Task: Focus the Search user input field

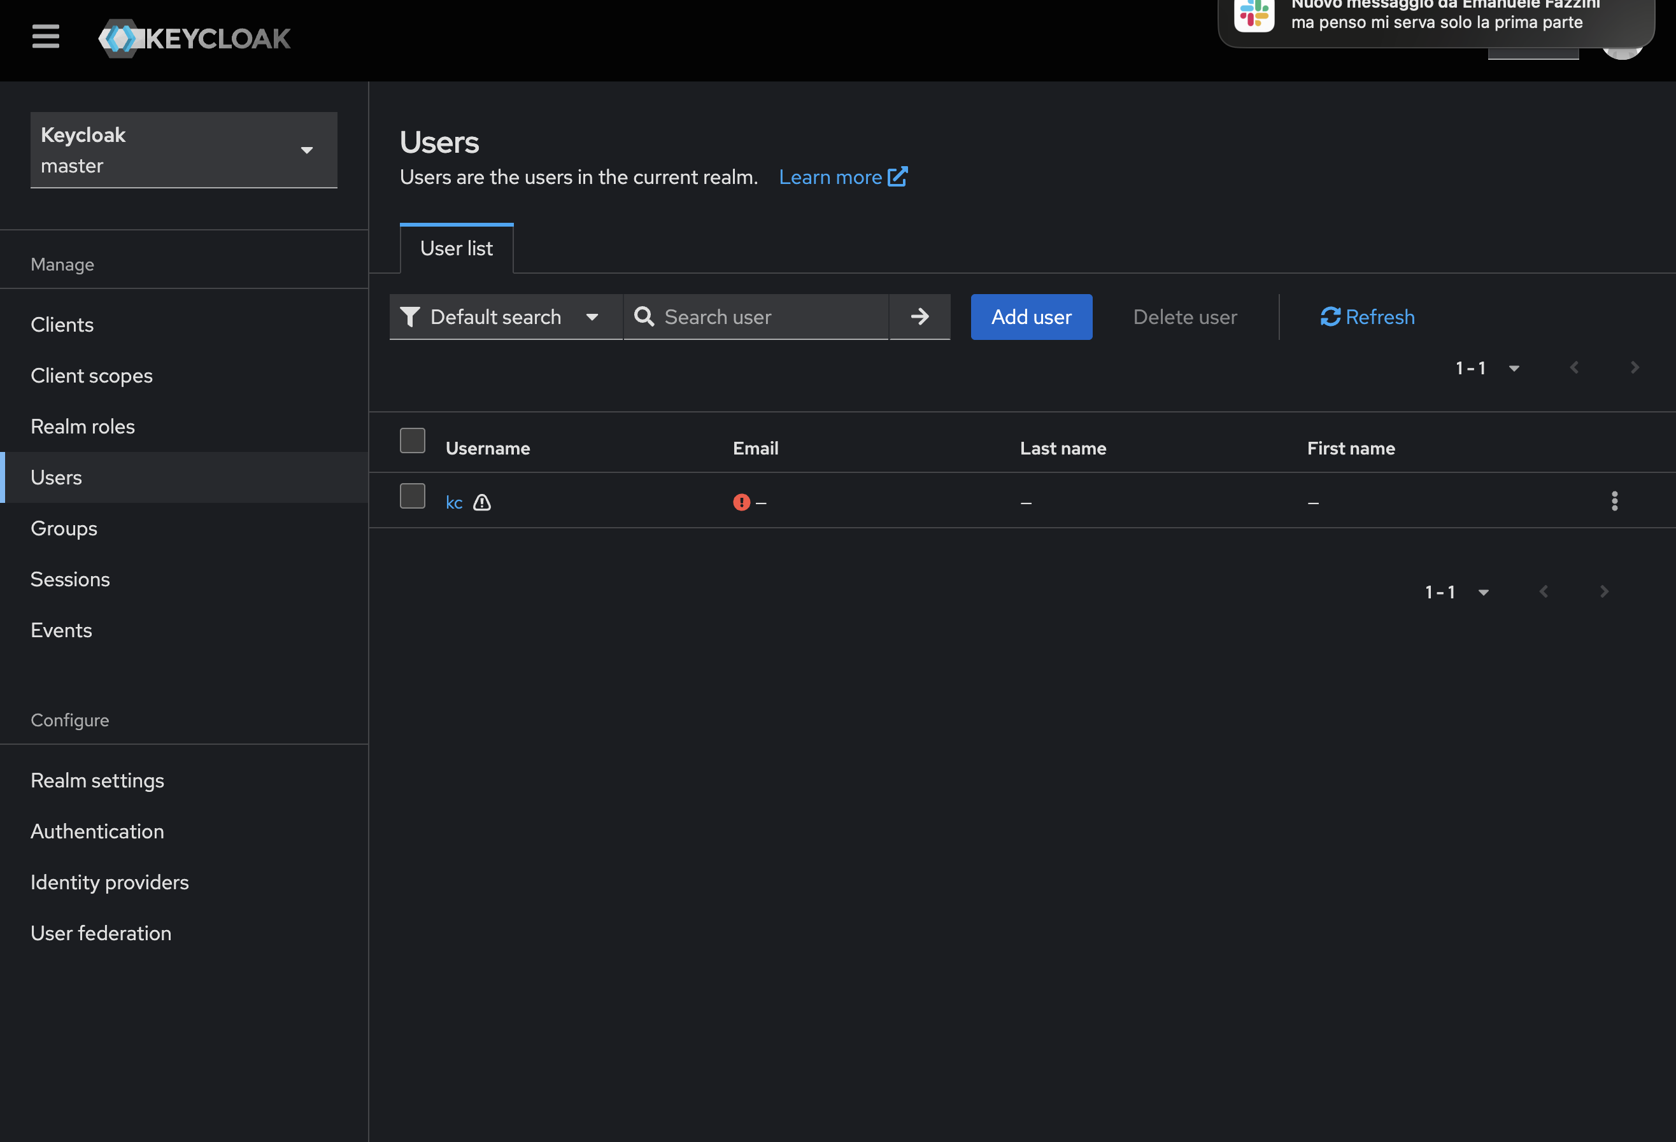Action: click(x=772, y=316)
